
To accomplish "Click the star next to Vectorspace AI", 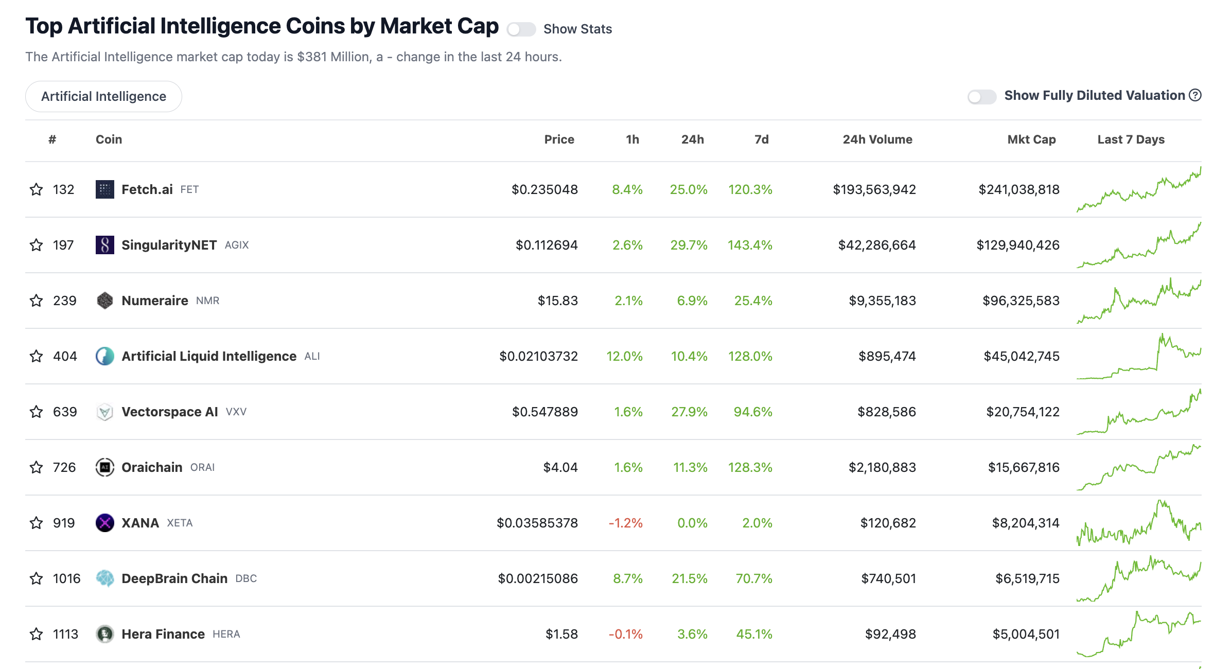I will click(36, 412).
